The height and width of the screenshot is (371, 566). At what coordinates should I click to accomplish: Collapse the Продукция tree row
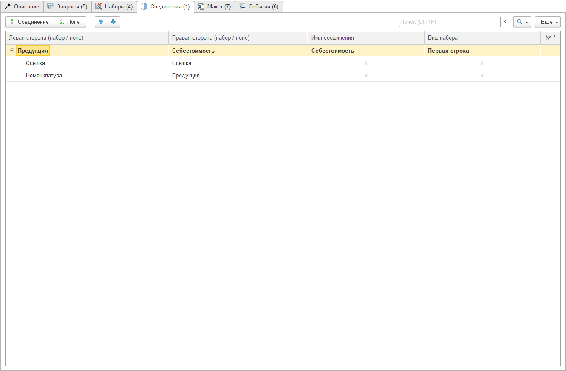(12, 51)
